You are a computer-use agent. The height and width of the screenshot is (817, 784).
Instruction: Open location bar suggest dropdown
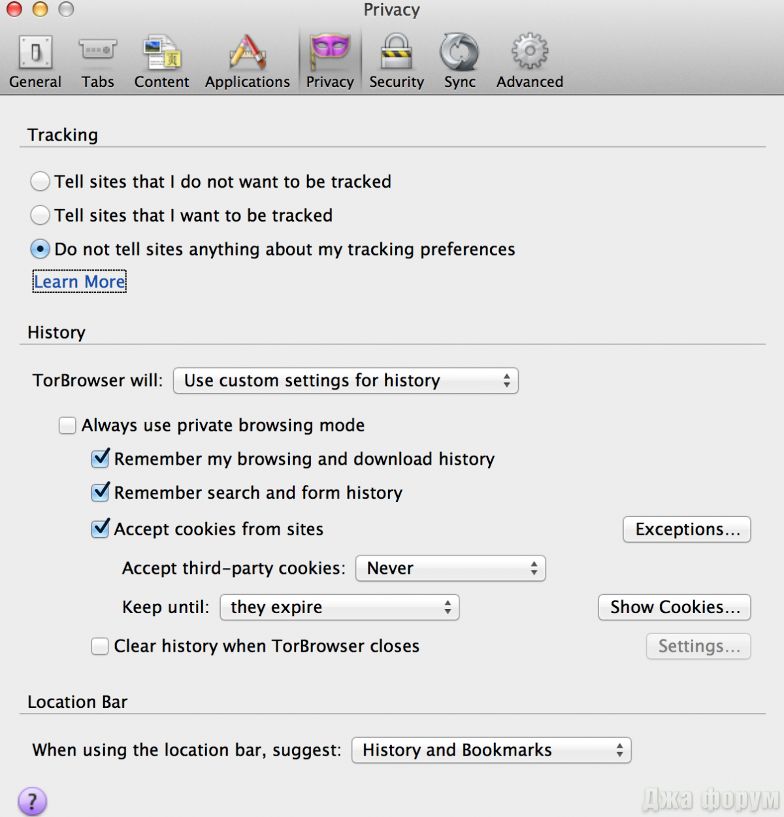tap(491, 750)
